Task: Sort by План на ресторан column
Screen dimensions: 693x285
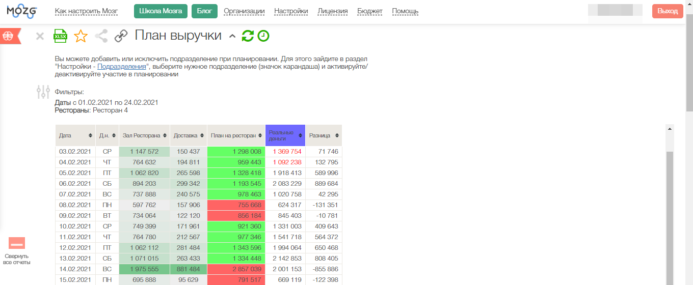Action: [x=236, y=135]
